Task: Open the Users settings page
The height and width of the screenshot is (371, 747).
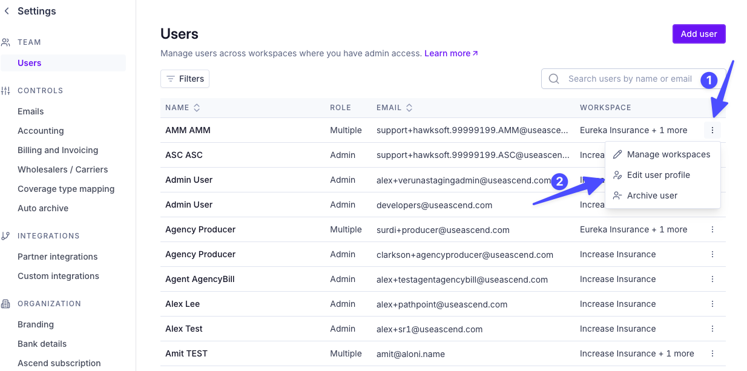Action: (63, 63)
